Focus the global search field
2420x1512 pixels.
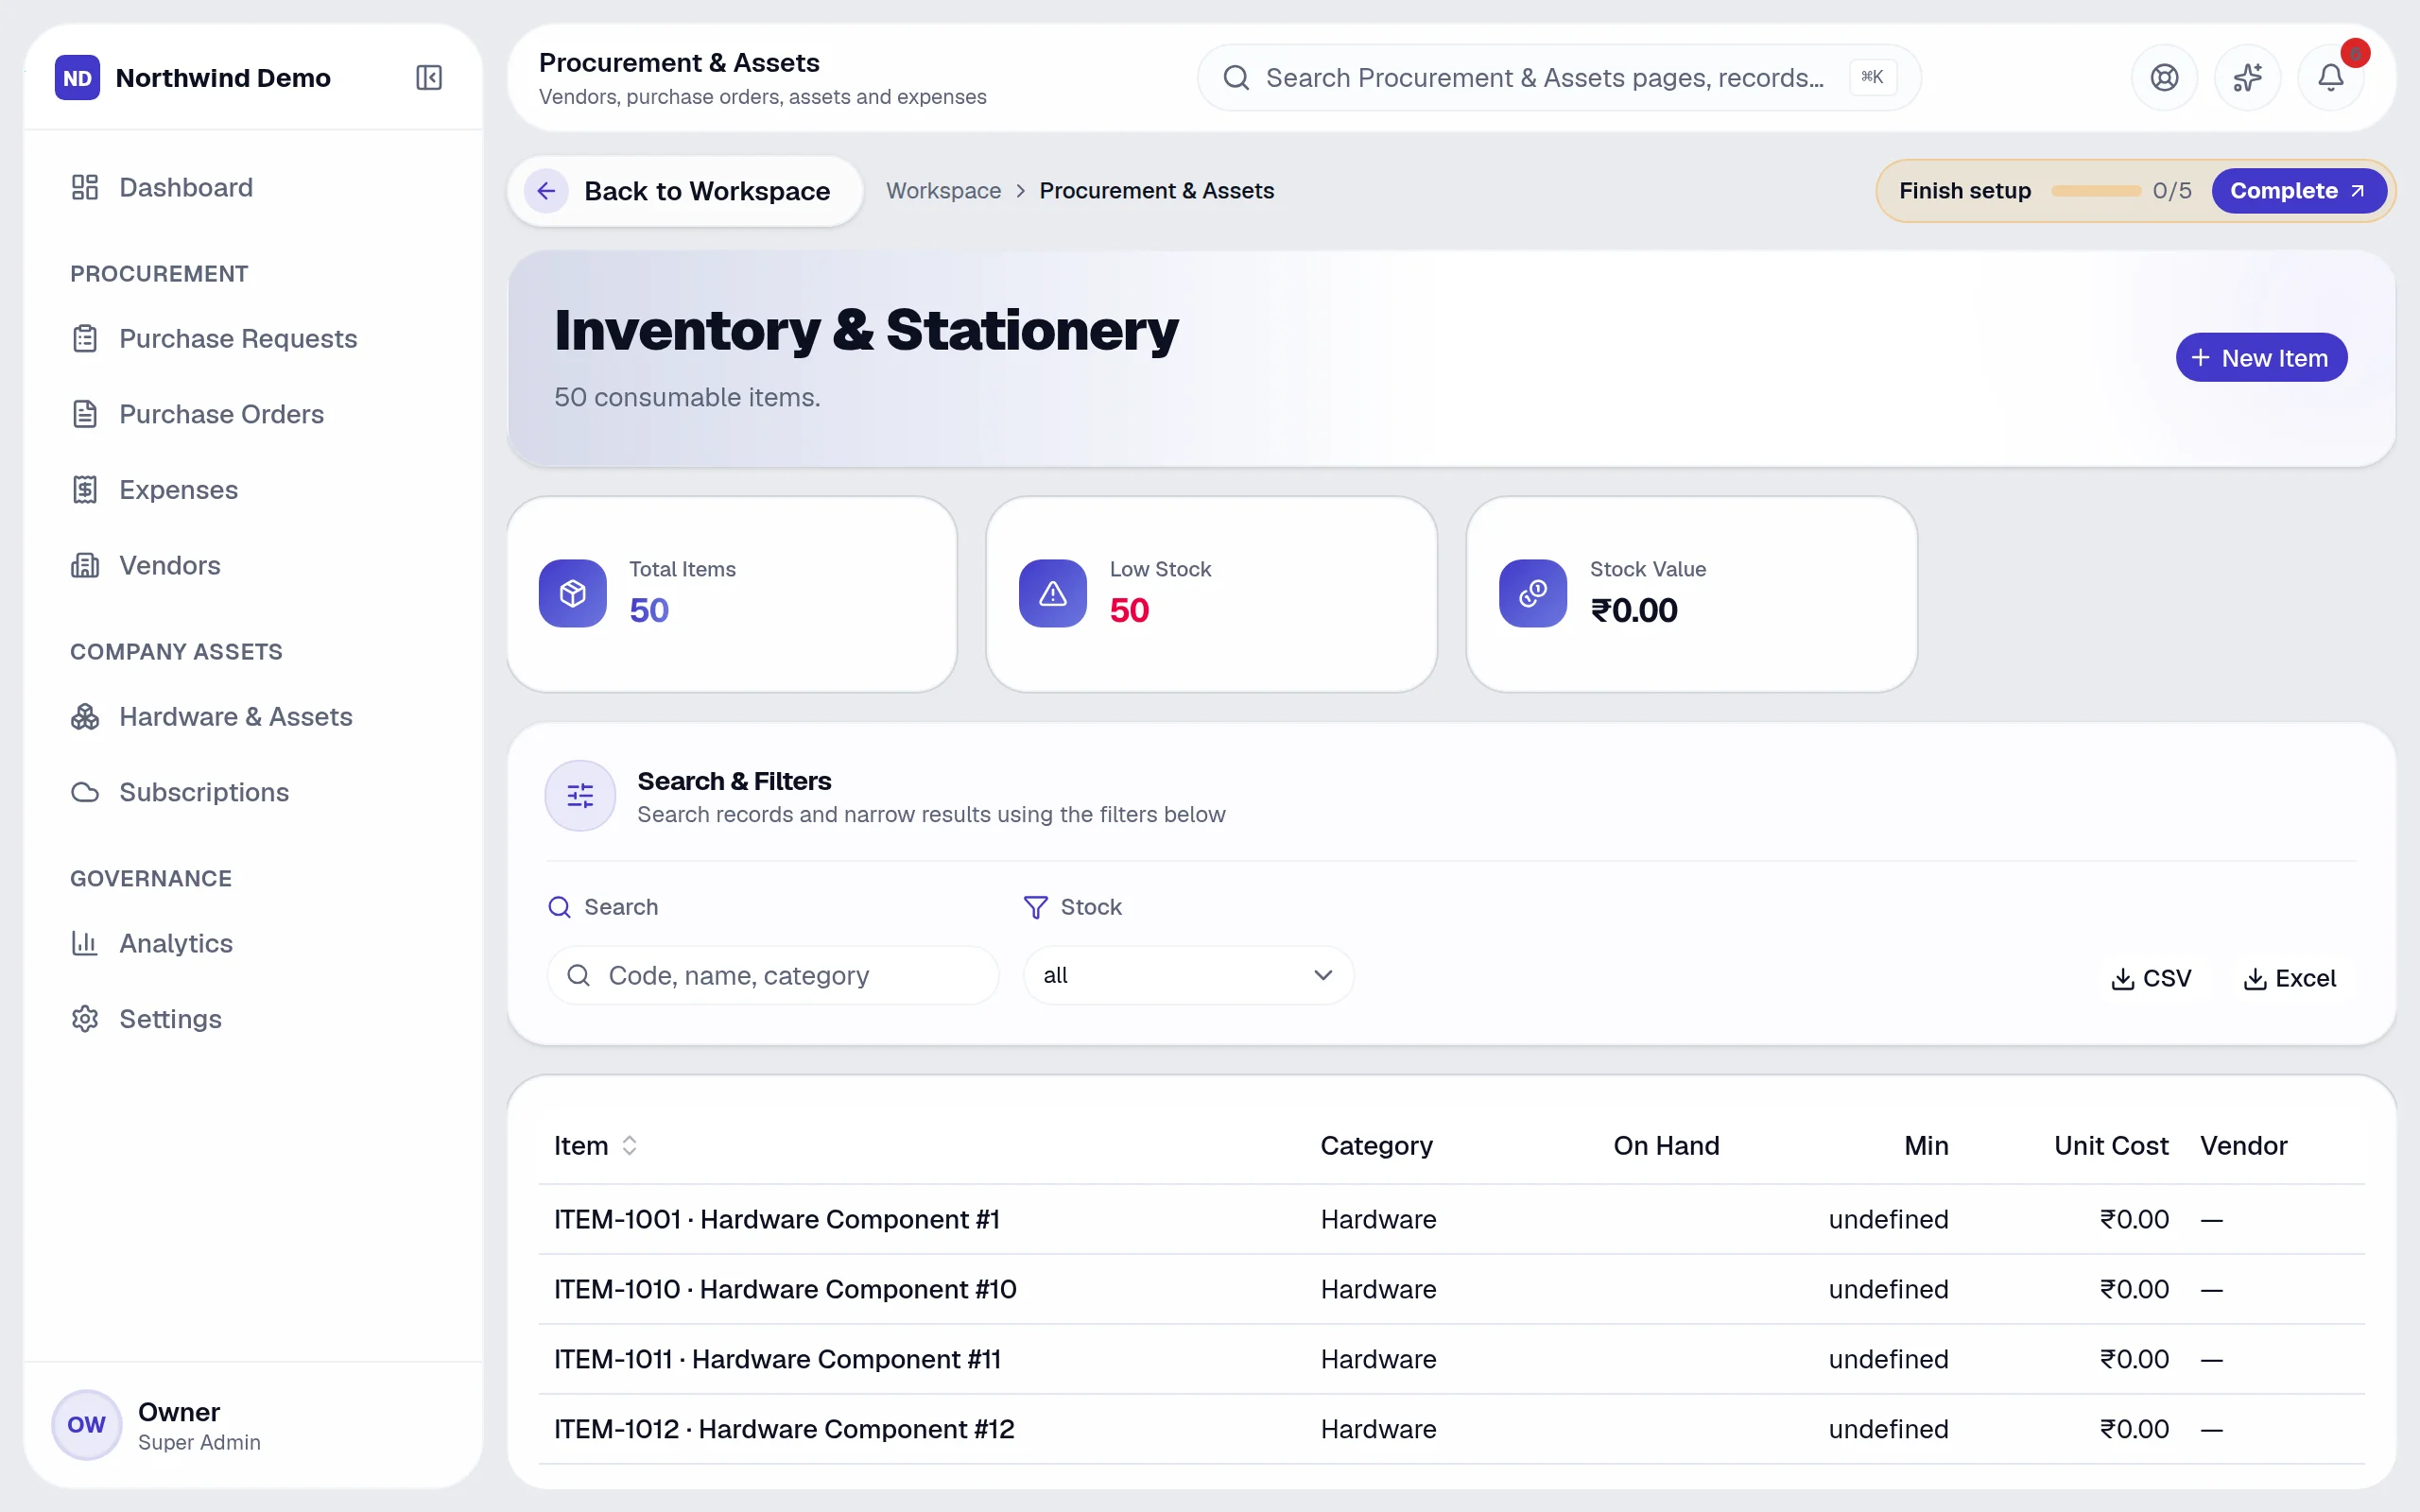(x=1559, y=77)
